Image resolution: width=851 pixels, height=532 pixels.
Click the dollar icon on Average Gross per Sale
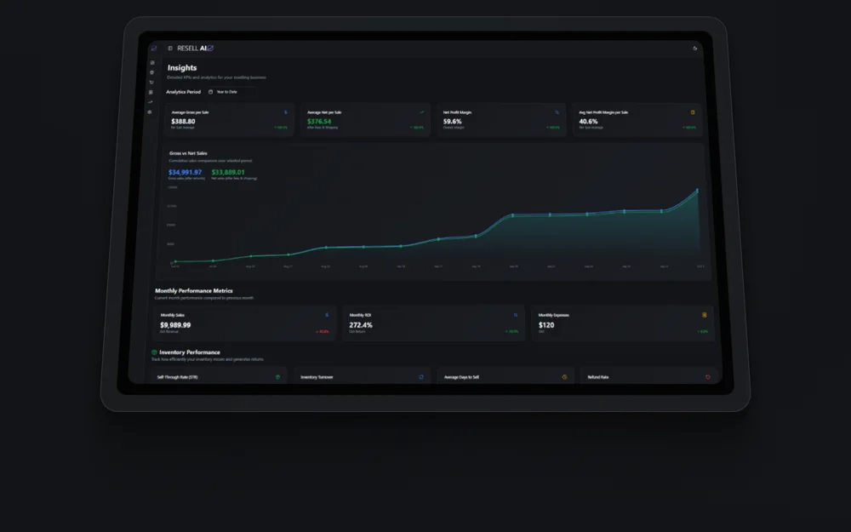pyautogui.click(x=285, y=112)
